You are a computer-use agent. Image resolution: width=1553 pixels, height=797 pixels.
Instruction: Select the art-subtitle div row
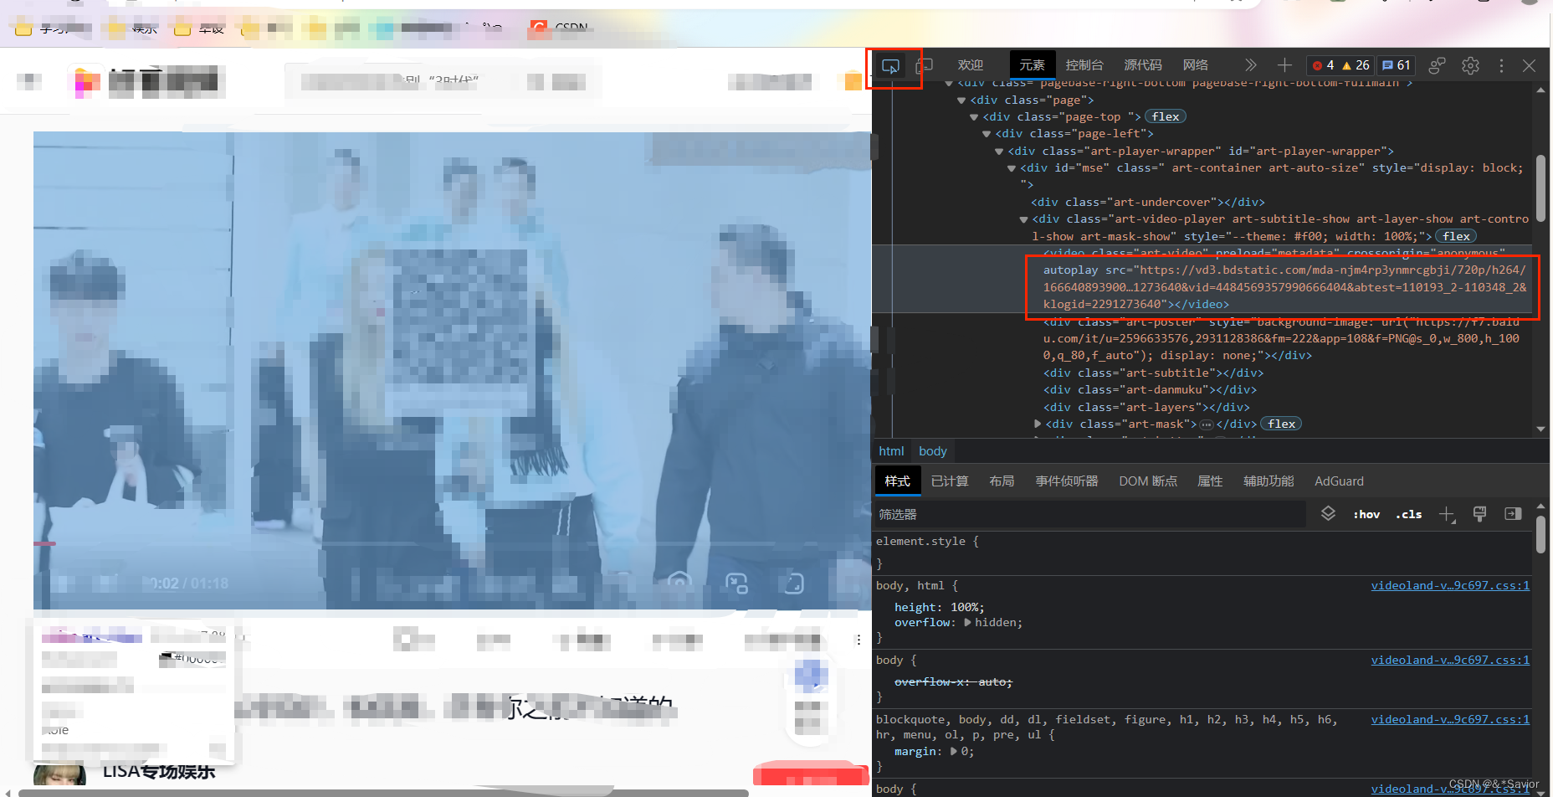pyautogui.click(x=1153, y=373)
